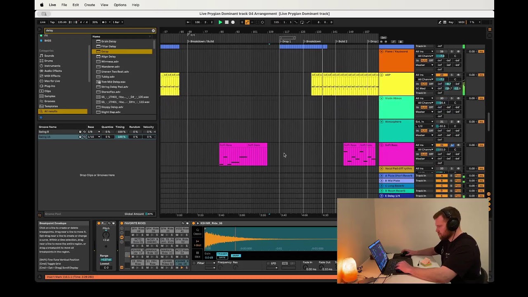
Task: Start playback with the Play button
Action: 220,22
